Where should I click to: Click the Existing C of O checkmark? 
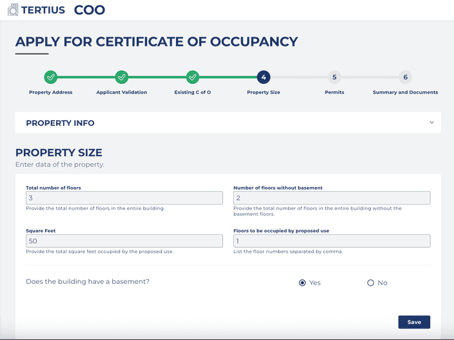click(x=192, y=77)
